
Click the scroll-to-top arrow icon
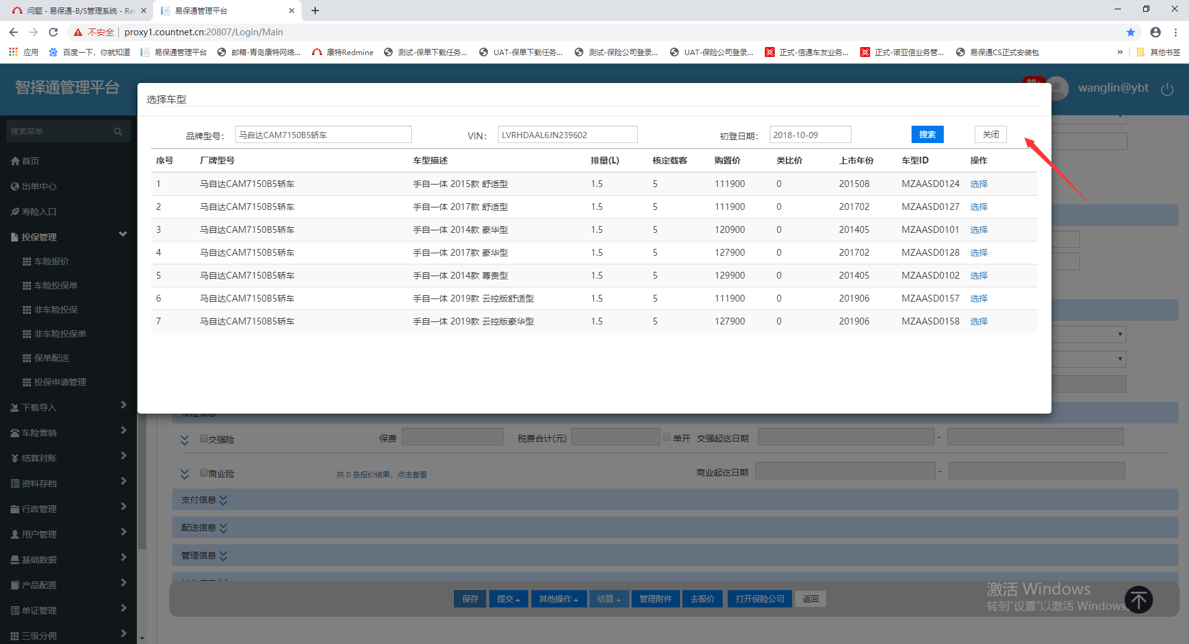1138,599
